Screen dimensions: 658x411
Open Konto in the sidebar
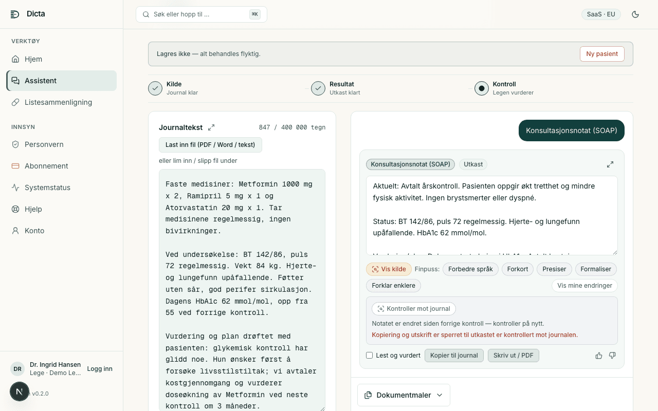coord(62,231)
